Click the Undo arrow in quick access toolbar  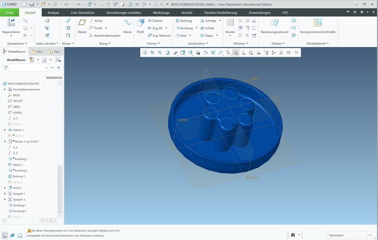click(x=66, y=4)
